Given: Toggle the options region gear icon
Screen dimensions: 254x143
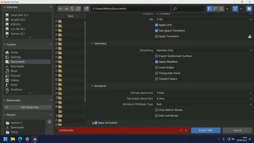Looking at the screenshot, I should click(x=249, y=9).
